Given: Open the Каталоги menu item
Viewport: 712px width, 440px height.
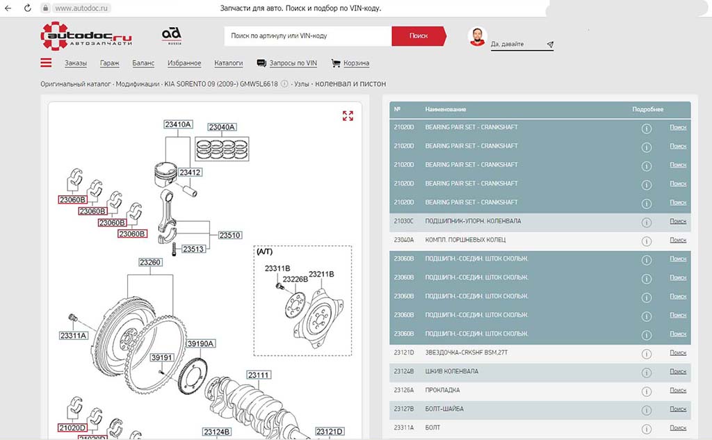Looking at the screenshot, I should click(228, 63).
